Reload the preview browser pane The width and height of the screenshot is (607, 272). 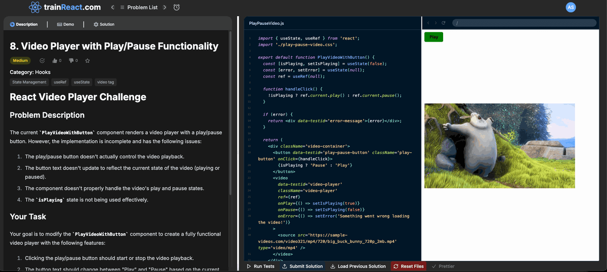coord(444,23)
